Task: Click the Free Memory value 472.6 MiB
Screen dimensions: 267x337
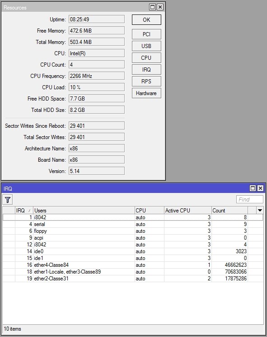Action: 96,30
